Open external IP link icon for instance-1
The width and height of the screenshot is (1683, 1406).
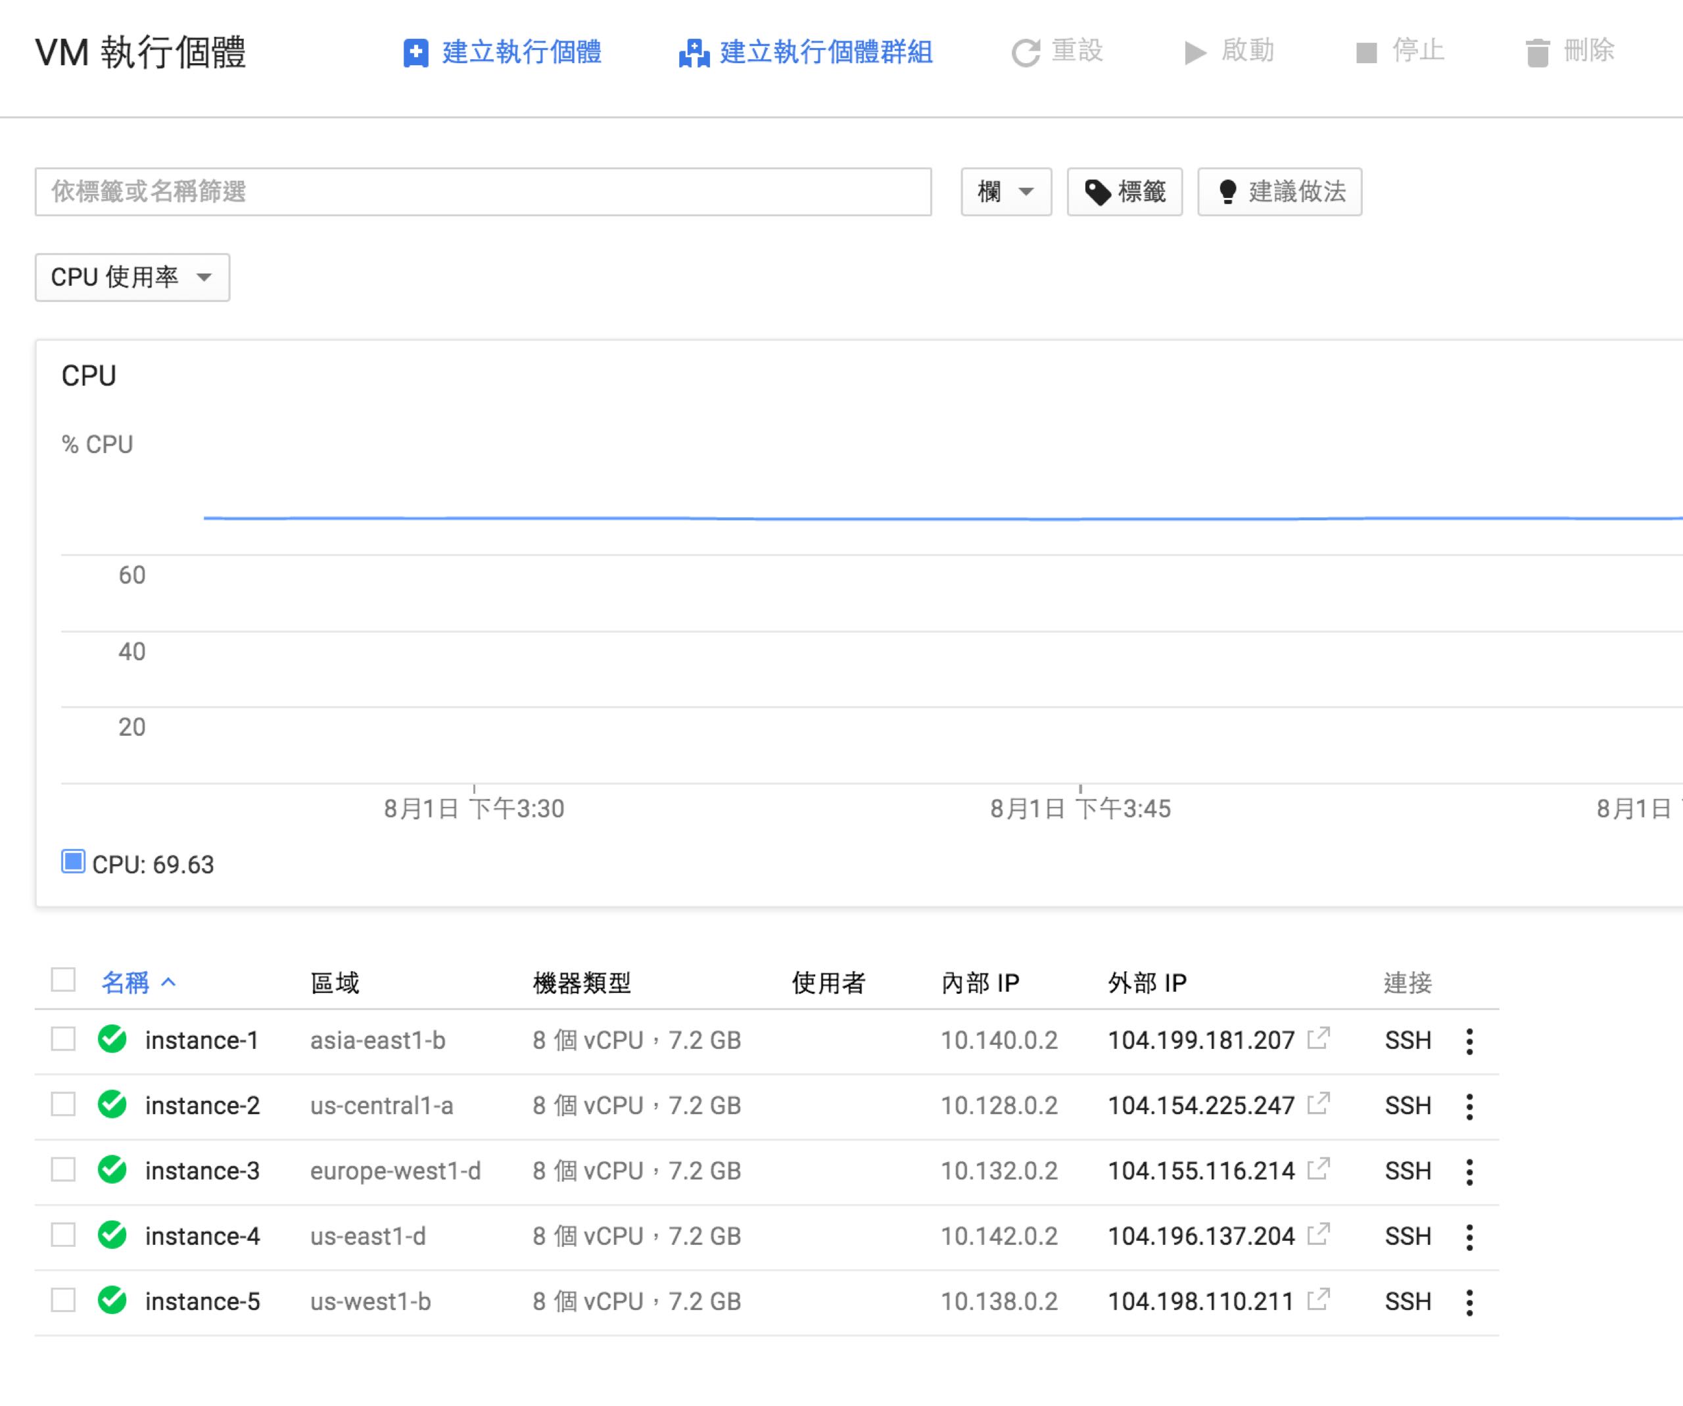point(1317,1038)
